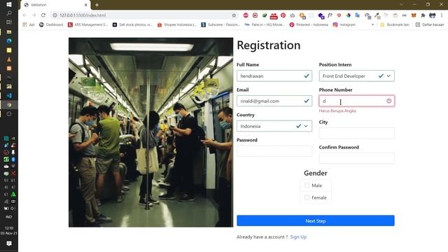
Task: Open Windows search from the taskbar
Action: click(x=9, y=13)
